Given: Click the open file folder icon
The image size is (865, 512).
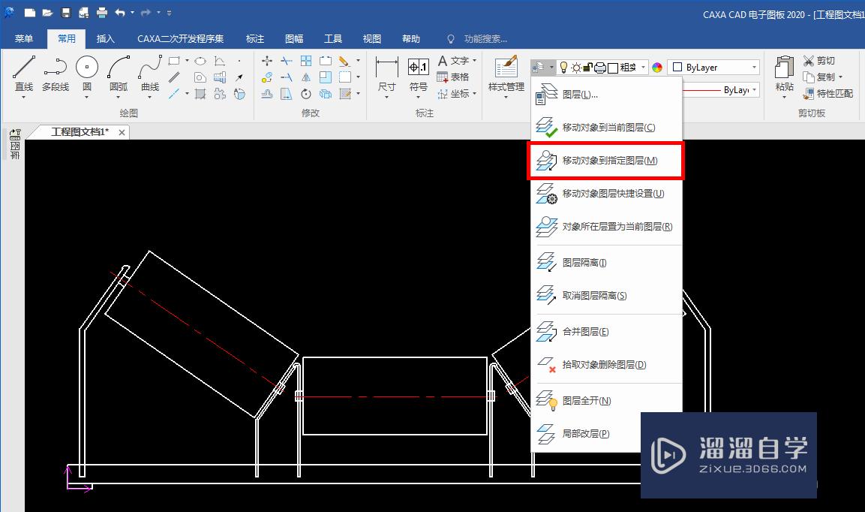Looking at the screenshot, I should [x=47, y=12].
